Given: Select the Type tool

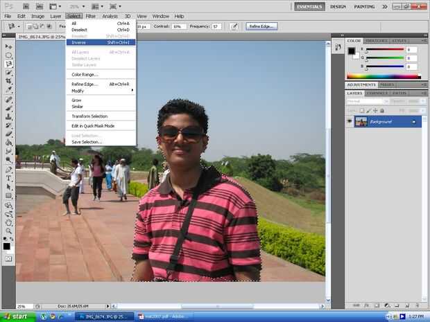Looking at the screenshot, I should [8, 178].
